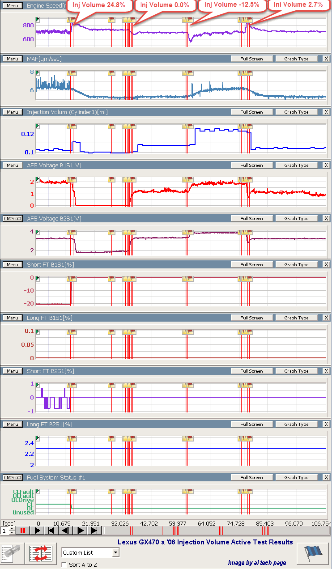
Task: Close the MAF graph panel
Action: coord(326,59)
